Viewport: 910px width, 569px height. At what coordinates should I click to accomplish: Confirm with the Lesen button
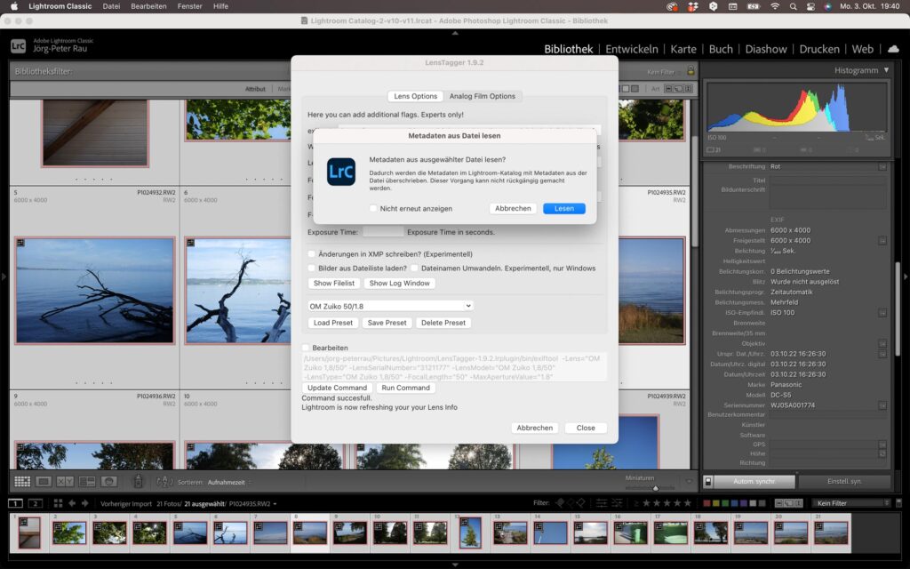(564, 208)
